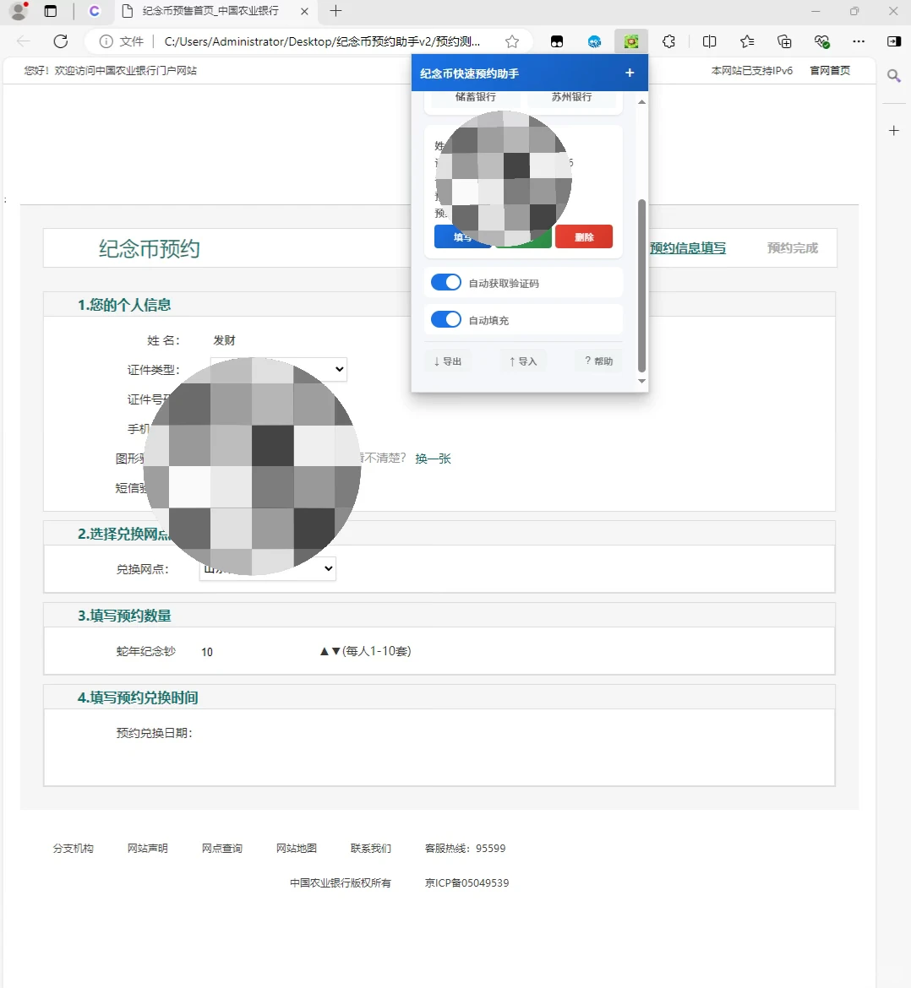Click the Refresh page icon

61,41
